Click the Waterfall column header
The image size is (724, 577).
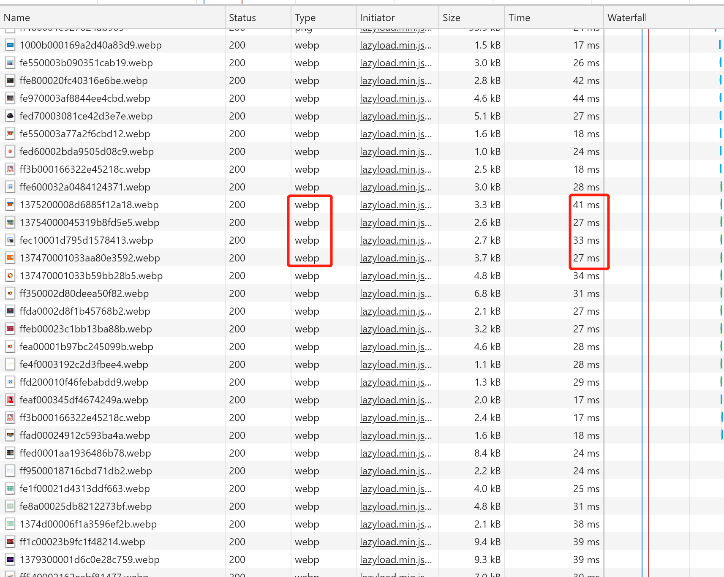[627, 18]
